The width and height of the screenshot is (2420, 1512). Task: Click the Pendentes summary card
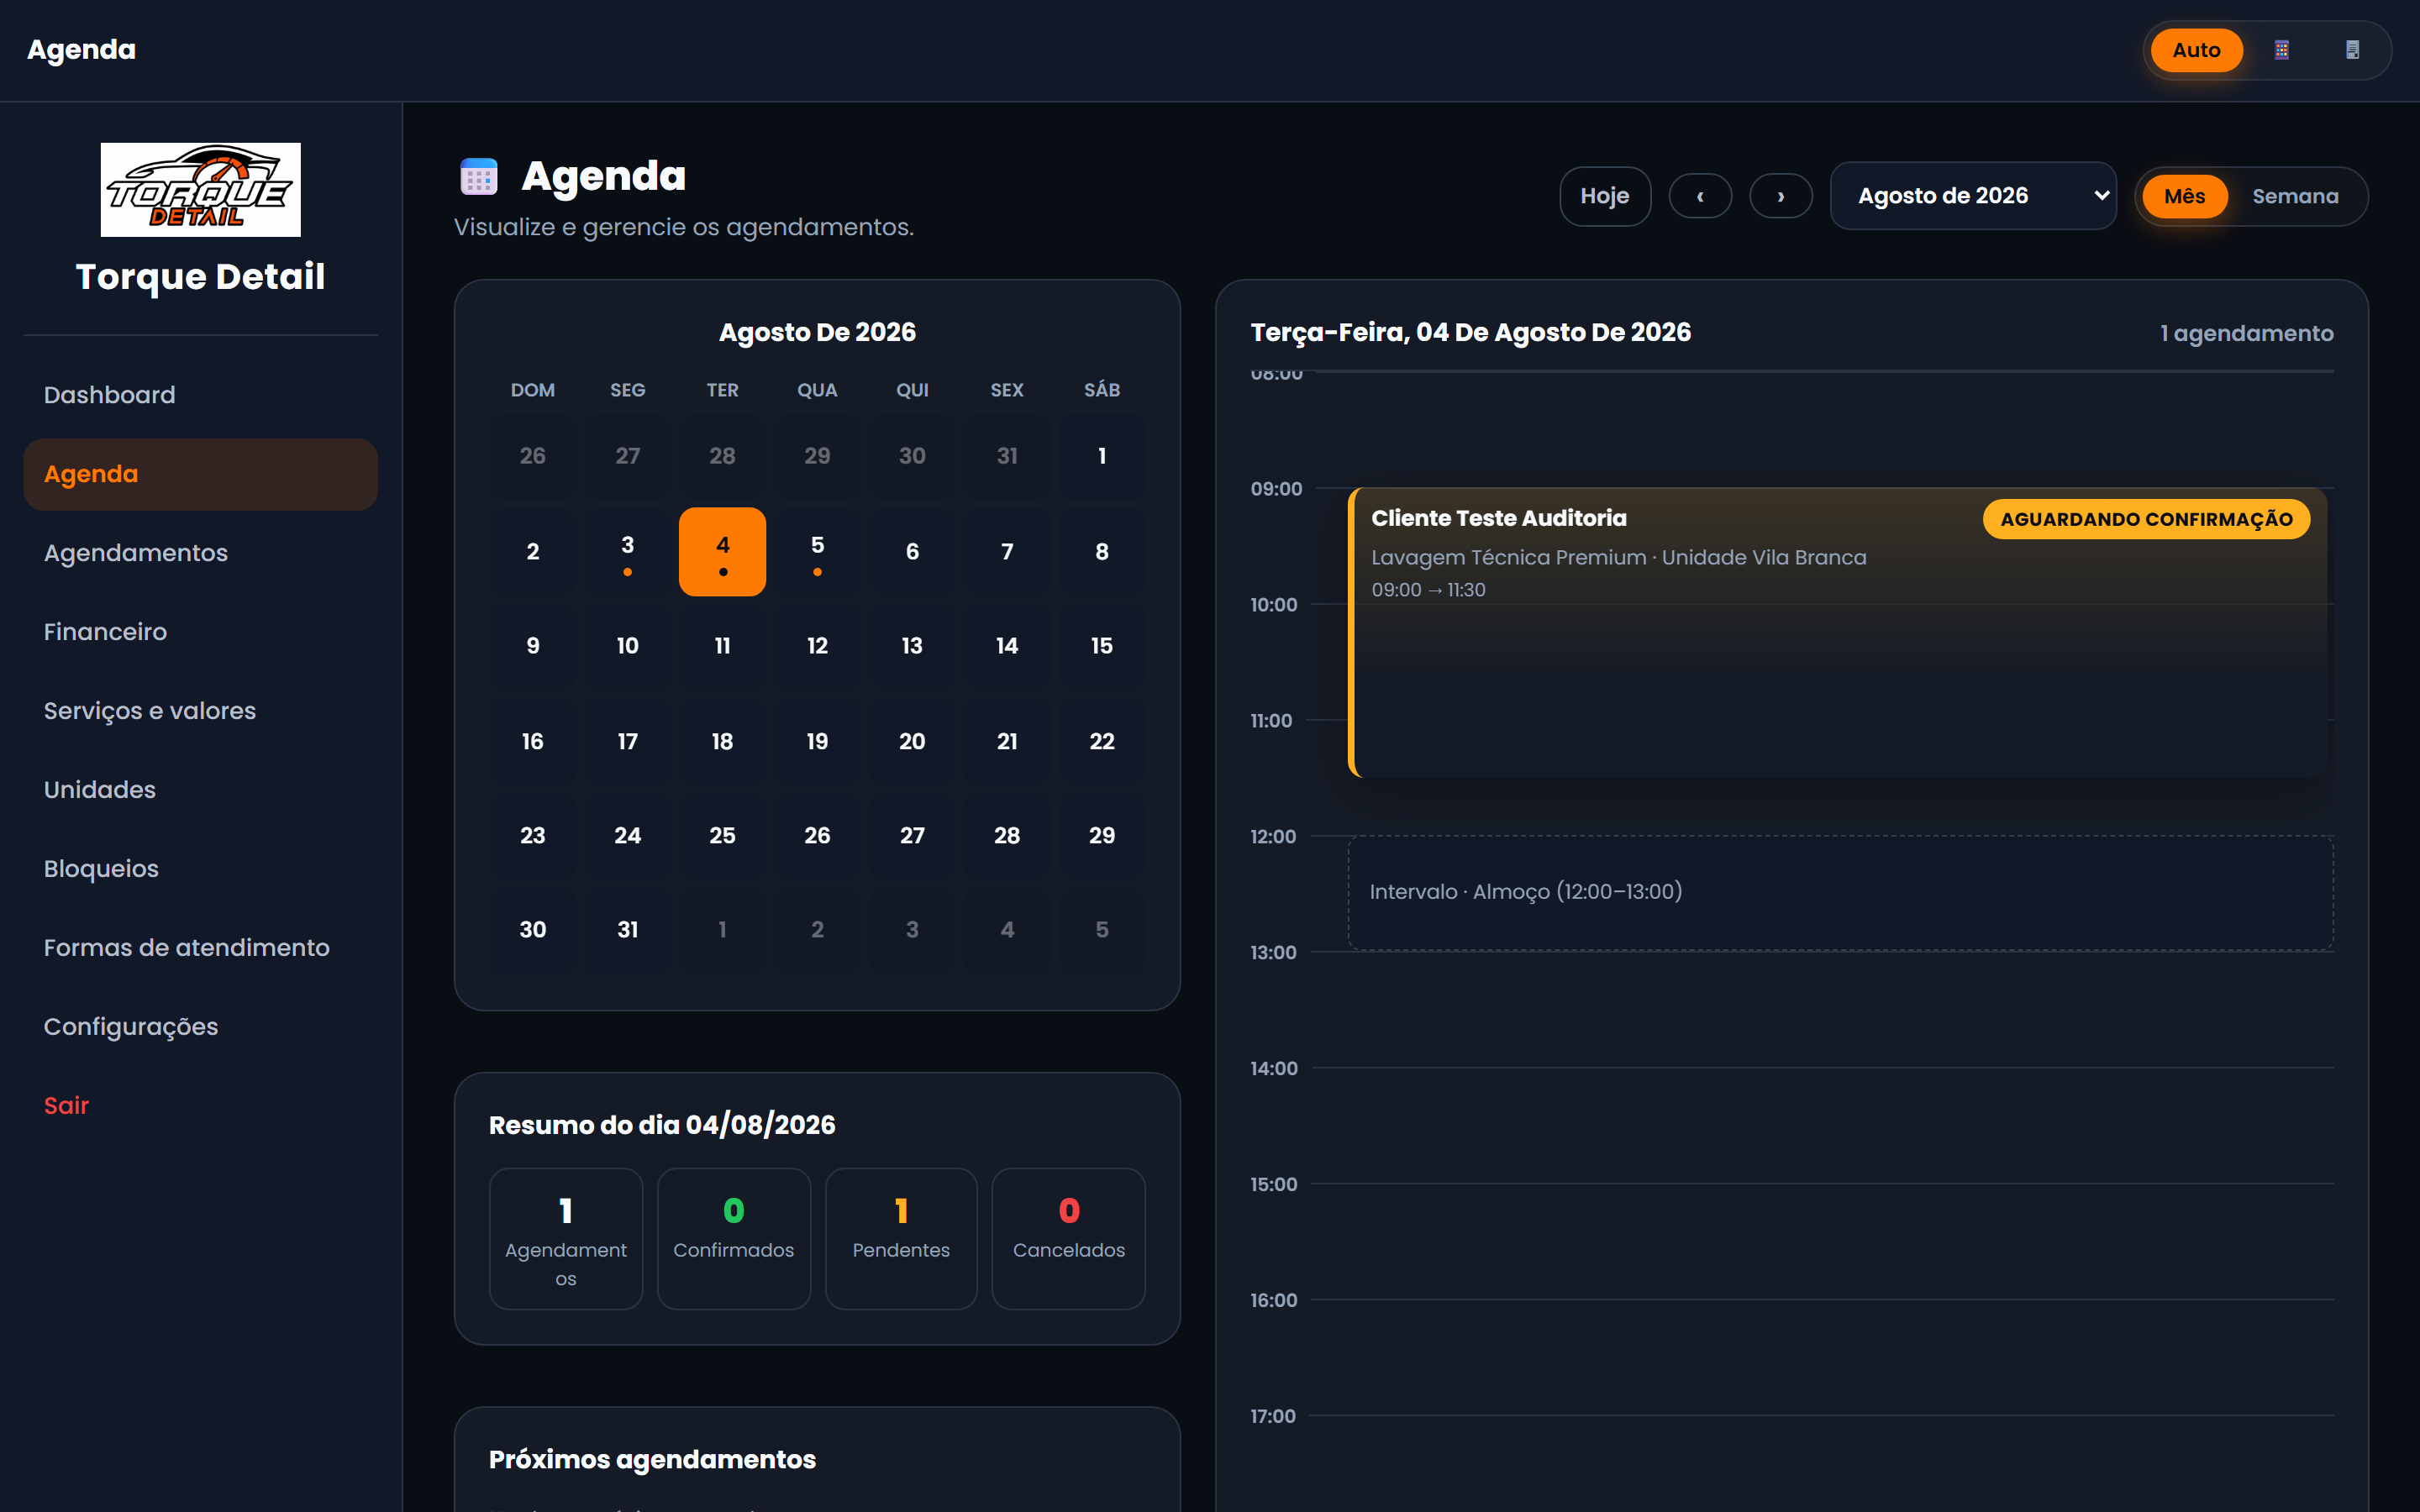click(x=901, y=1239)
